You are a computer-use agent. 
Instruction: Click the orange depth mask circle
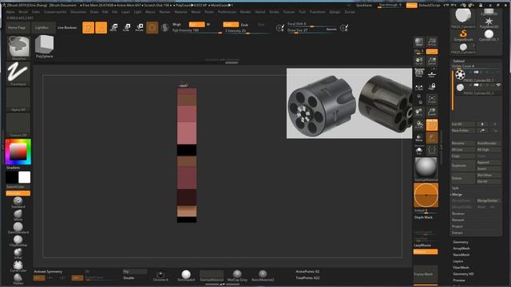pyautogui.click(x=426, y=195)
